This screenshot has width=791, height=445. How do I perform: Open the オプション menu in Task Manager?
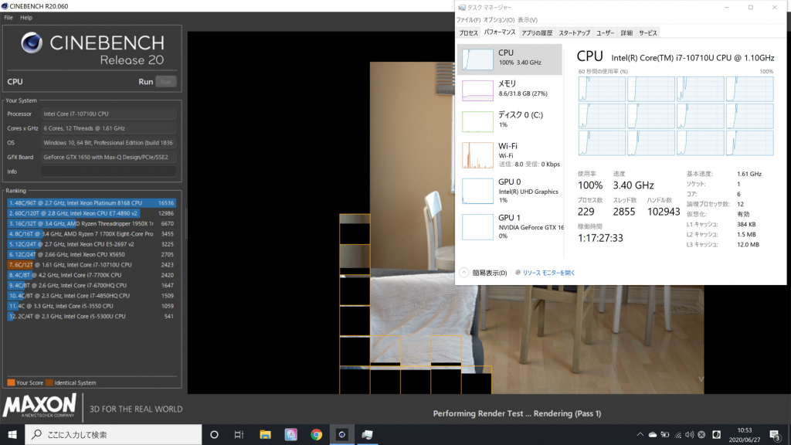pos(498,19)
